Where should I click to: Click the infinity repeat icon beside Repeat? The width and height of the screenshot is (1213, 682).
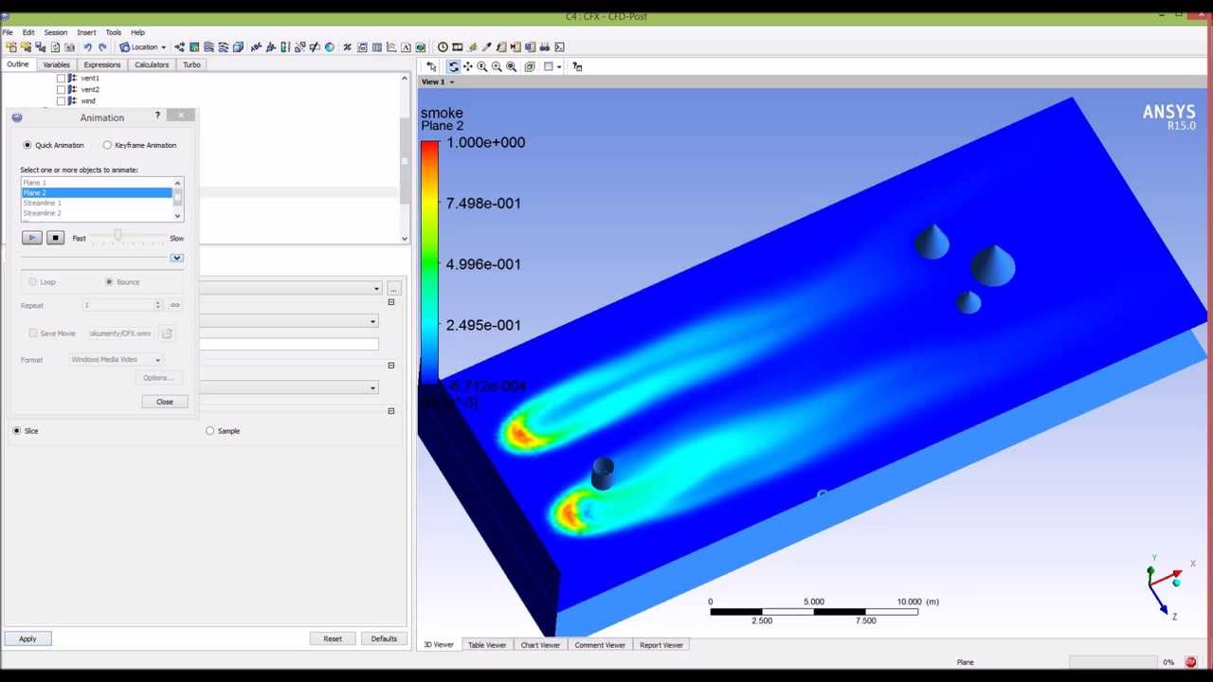point(174,305)
